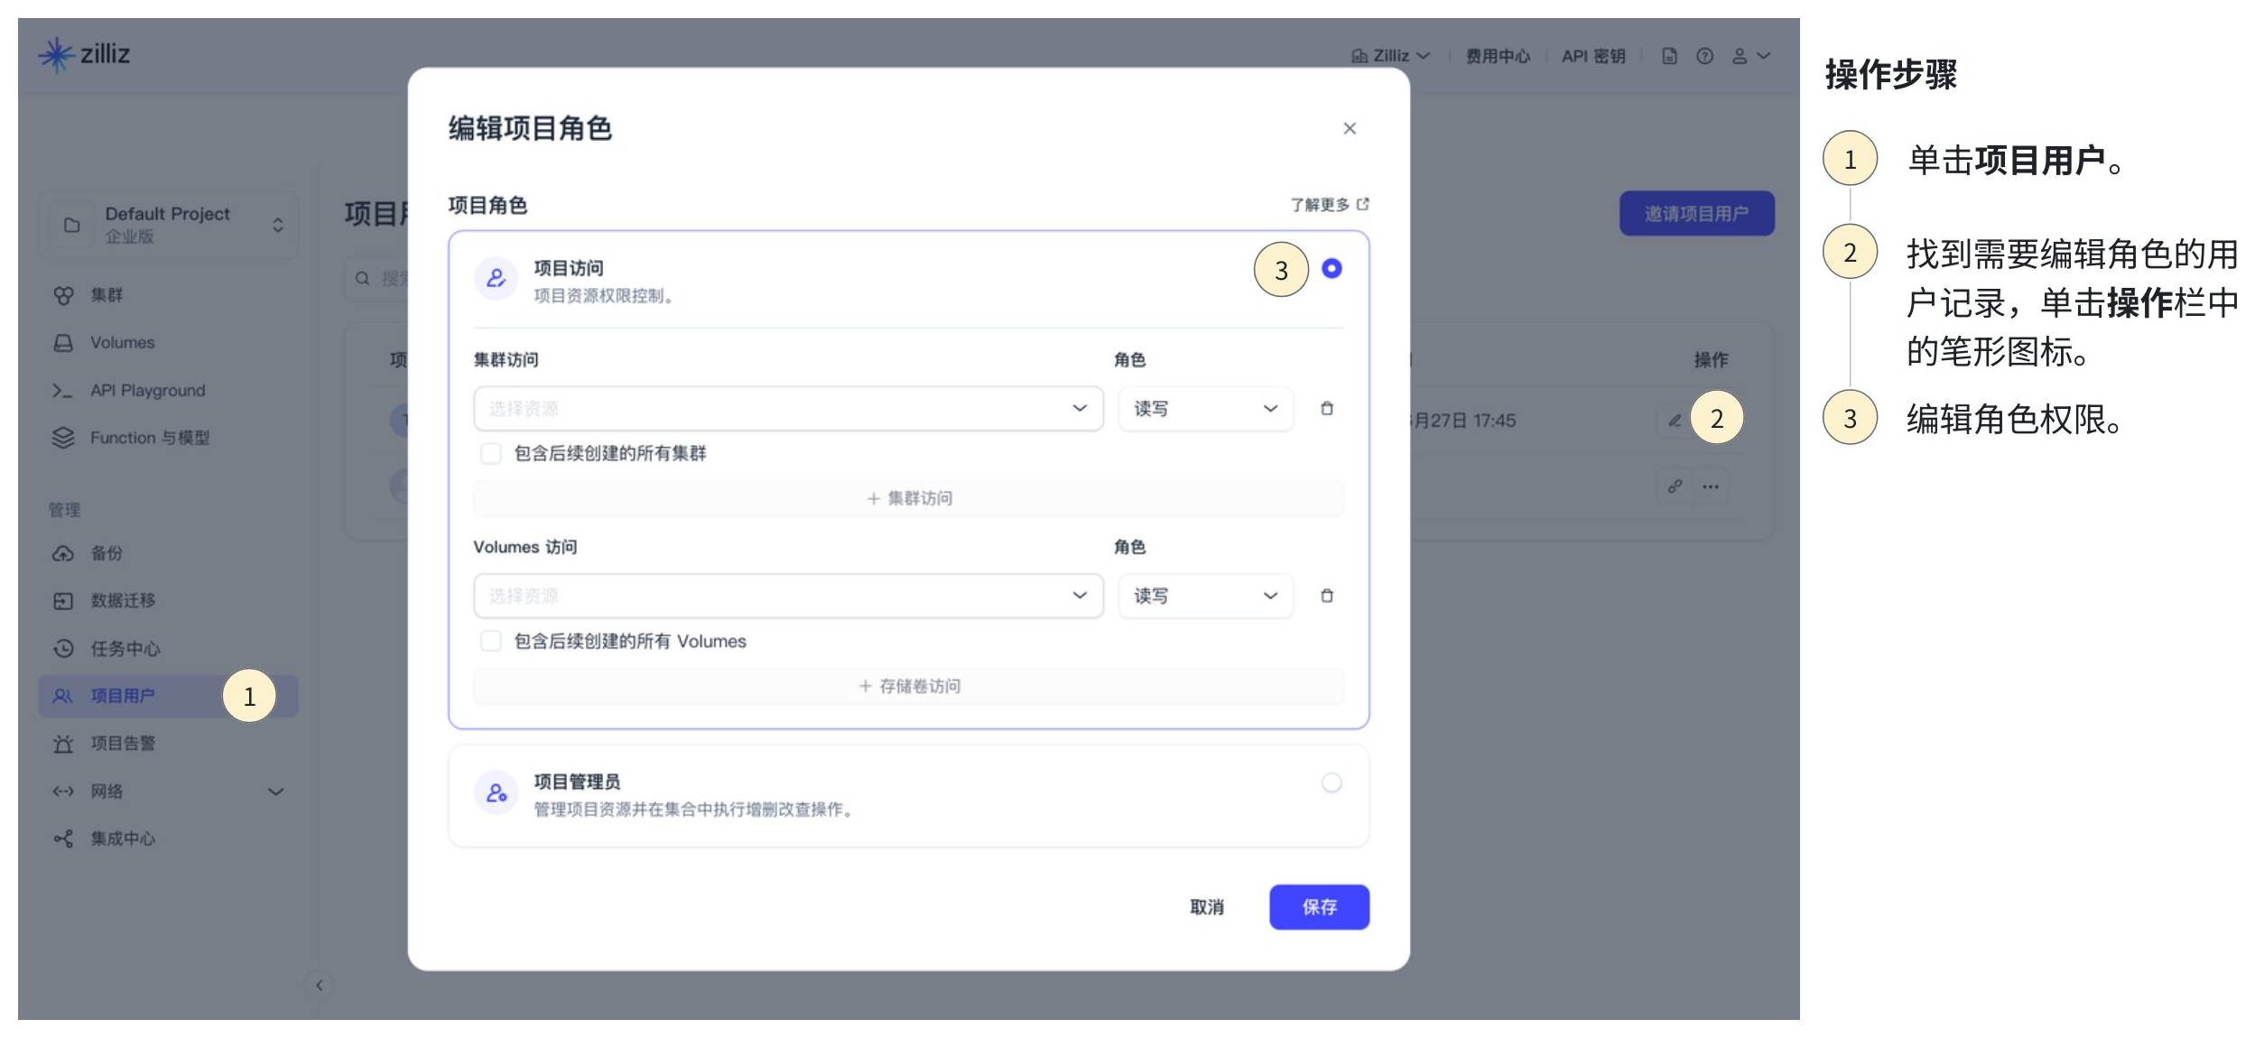Check 包含后续创建的所有 Volumes checkbox
The image size is (2255, 1038).
point(490,641)
